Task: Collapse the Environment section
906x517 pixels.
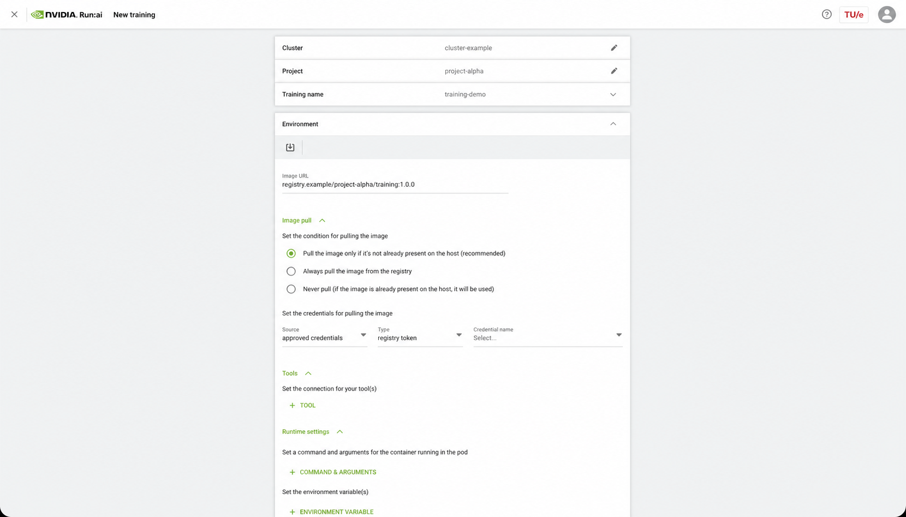Action: [613, 124]
